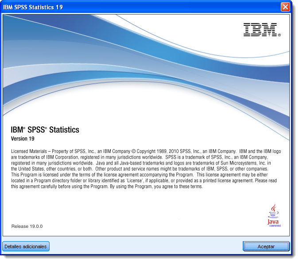The width and height of the screenshot is (299, 262).
Task: Click the 'Version 19' label
Action: [x=23, y=139]
